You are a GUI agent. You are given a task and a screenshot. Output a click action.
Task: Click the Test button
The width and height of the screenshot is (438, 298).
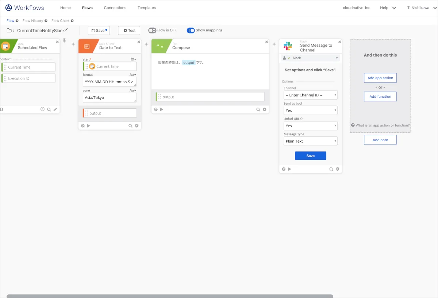coord(129,31)
